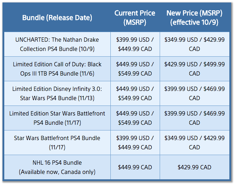Viewport: 234px width, 185px height.
Task: Select the NHL 16 PS4 Bundle cell
Action: coord(57,167)
